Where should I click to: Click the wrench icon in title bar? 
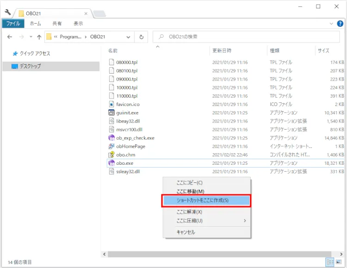(x=8, y=12)
